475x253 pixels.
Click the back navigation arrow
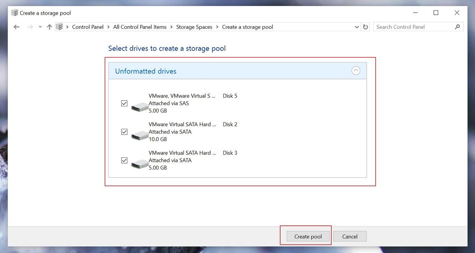click(16, 26)
